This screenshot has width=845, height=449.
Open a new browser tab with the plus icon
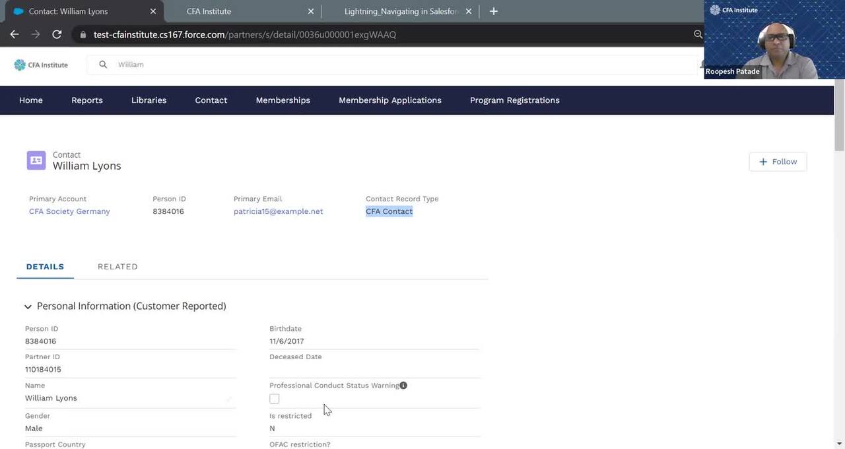[x=494, y=11]
